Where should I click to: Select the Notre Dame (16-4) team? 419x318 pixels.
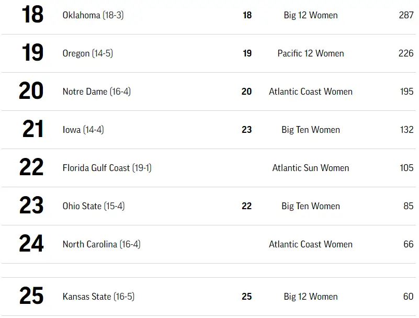click(x=96, y=92)
